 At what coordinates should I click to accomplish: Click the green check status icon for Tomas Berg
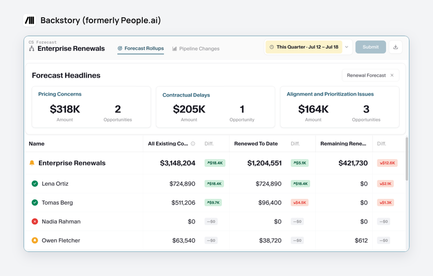coord(35,203)
